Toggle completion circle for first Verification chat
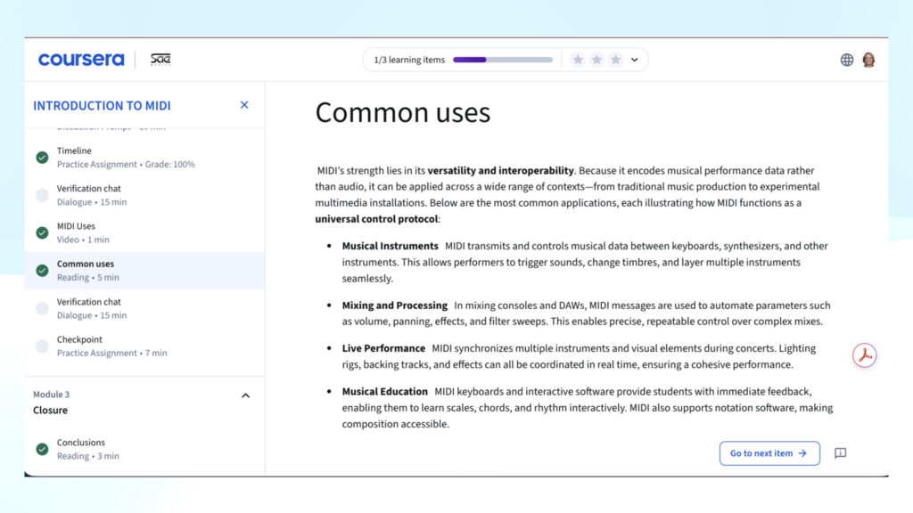The image size is (913, 513). 41,194
